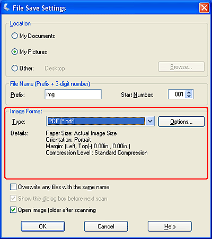Click into the Prefix text field
The height and width of the screenshot is (239, 212).
tap(73, 95)
